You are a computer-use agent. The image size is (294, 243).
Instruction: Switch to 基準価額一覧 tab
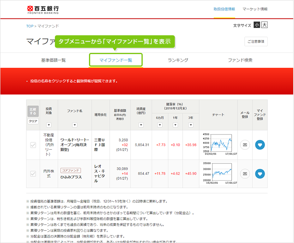53,60
